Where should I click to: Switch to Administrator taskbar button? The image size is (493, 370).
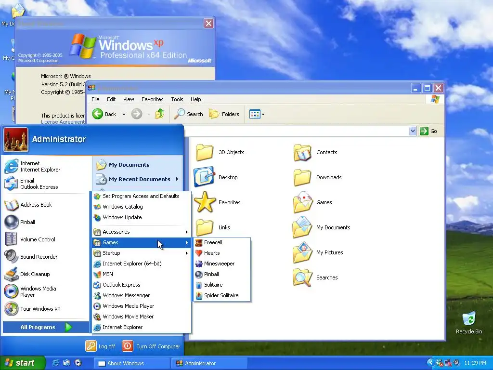coord(209,363)
